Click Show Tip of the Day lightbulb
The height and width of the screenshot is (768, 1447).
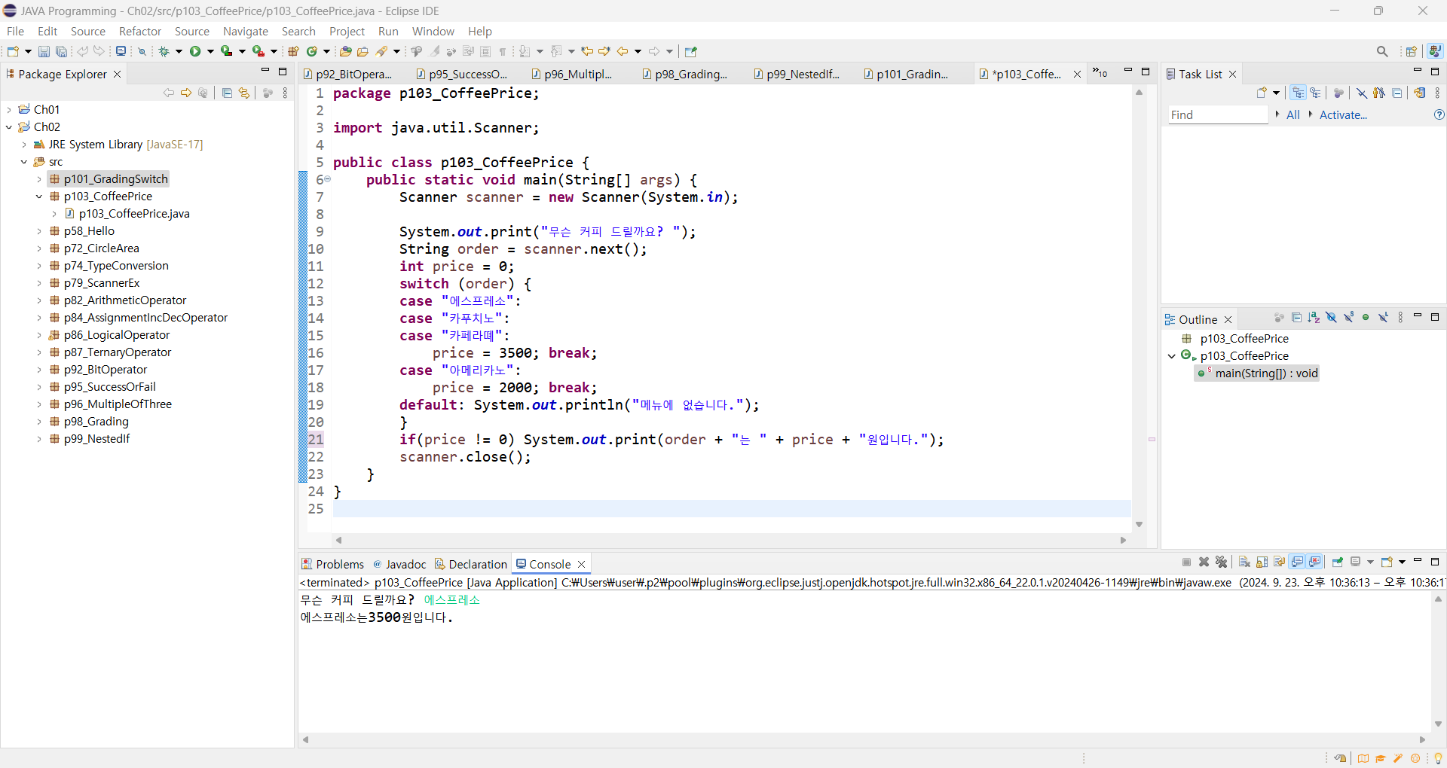(x=1438, y=758)
